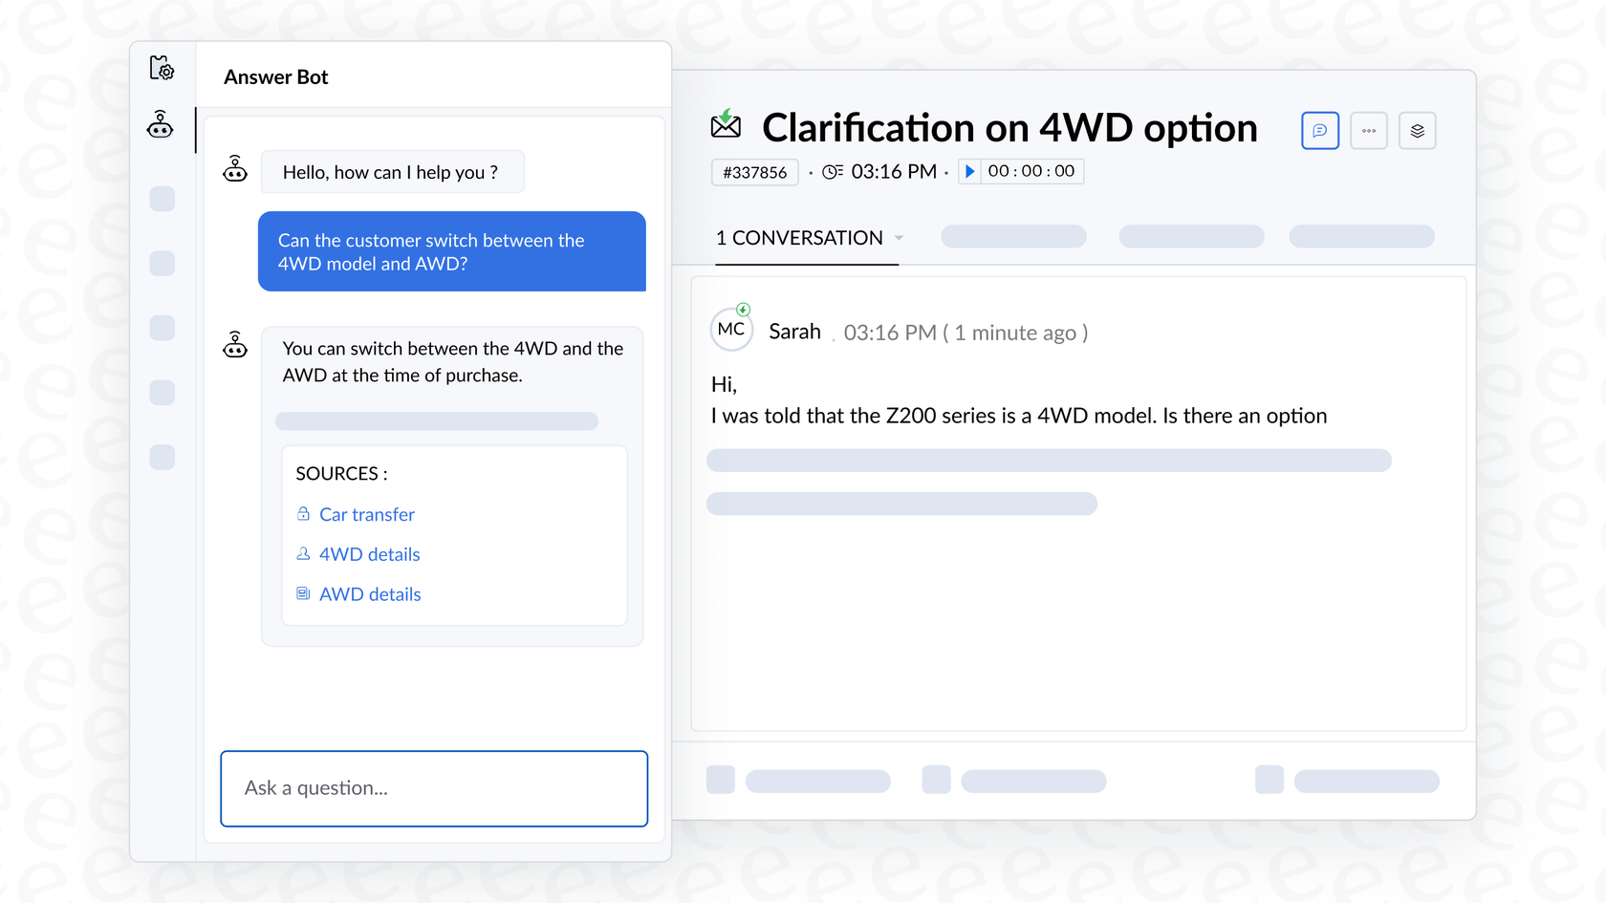Image resolution: width=1606 pixels, height=903 pixels.
Task: Click the envelope icon beside the ticket title
Action: click(x=726, y=124)
